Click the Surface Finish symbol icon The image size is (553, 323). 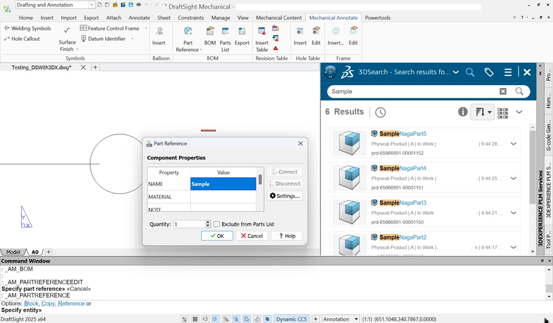tap(67, 31)
